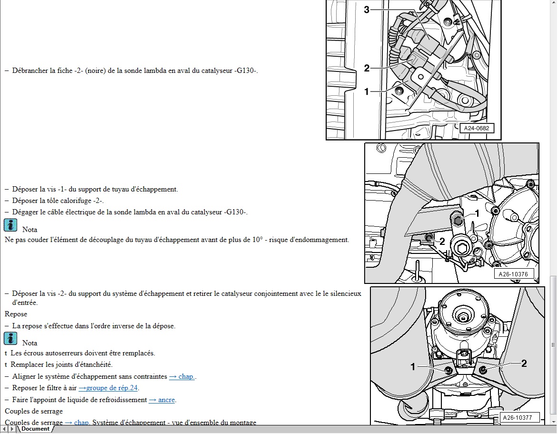This screenshot has height=434, width=558.
Task: Click the exhaust support diagram A26-10377
Action: [457, 355]
